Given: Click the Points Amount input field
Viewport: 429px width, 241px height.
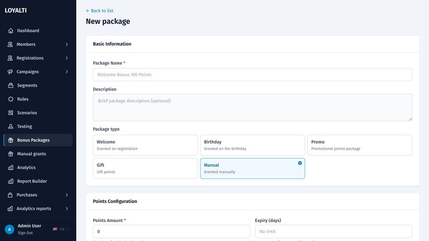Looking at the screenshot, I should (172, 232).
